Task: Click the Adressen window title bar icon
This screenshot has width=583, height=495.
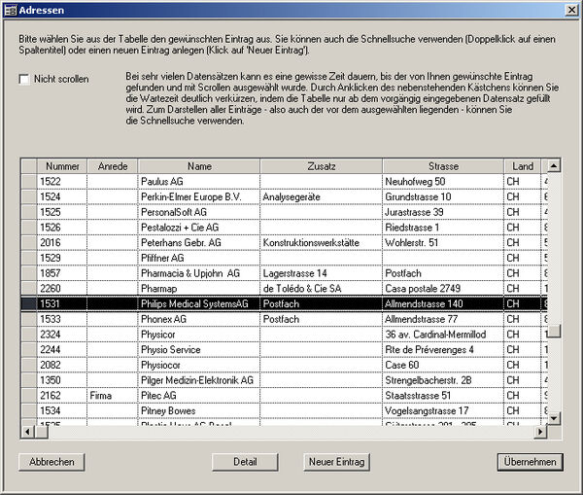Action: (x=10, y=9)
